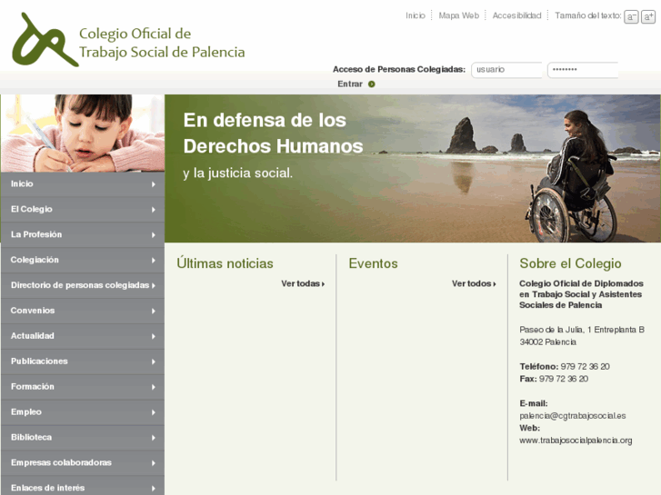Click the Derechos Humanos beach banner

tap(412, 169)
